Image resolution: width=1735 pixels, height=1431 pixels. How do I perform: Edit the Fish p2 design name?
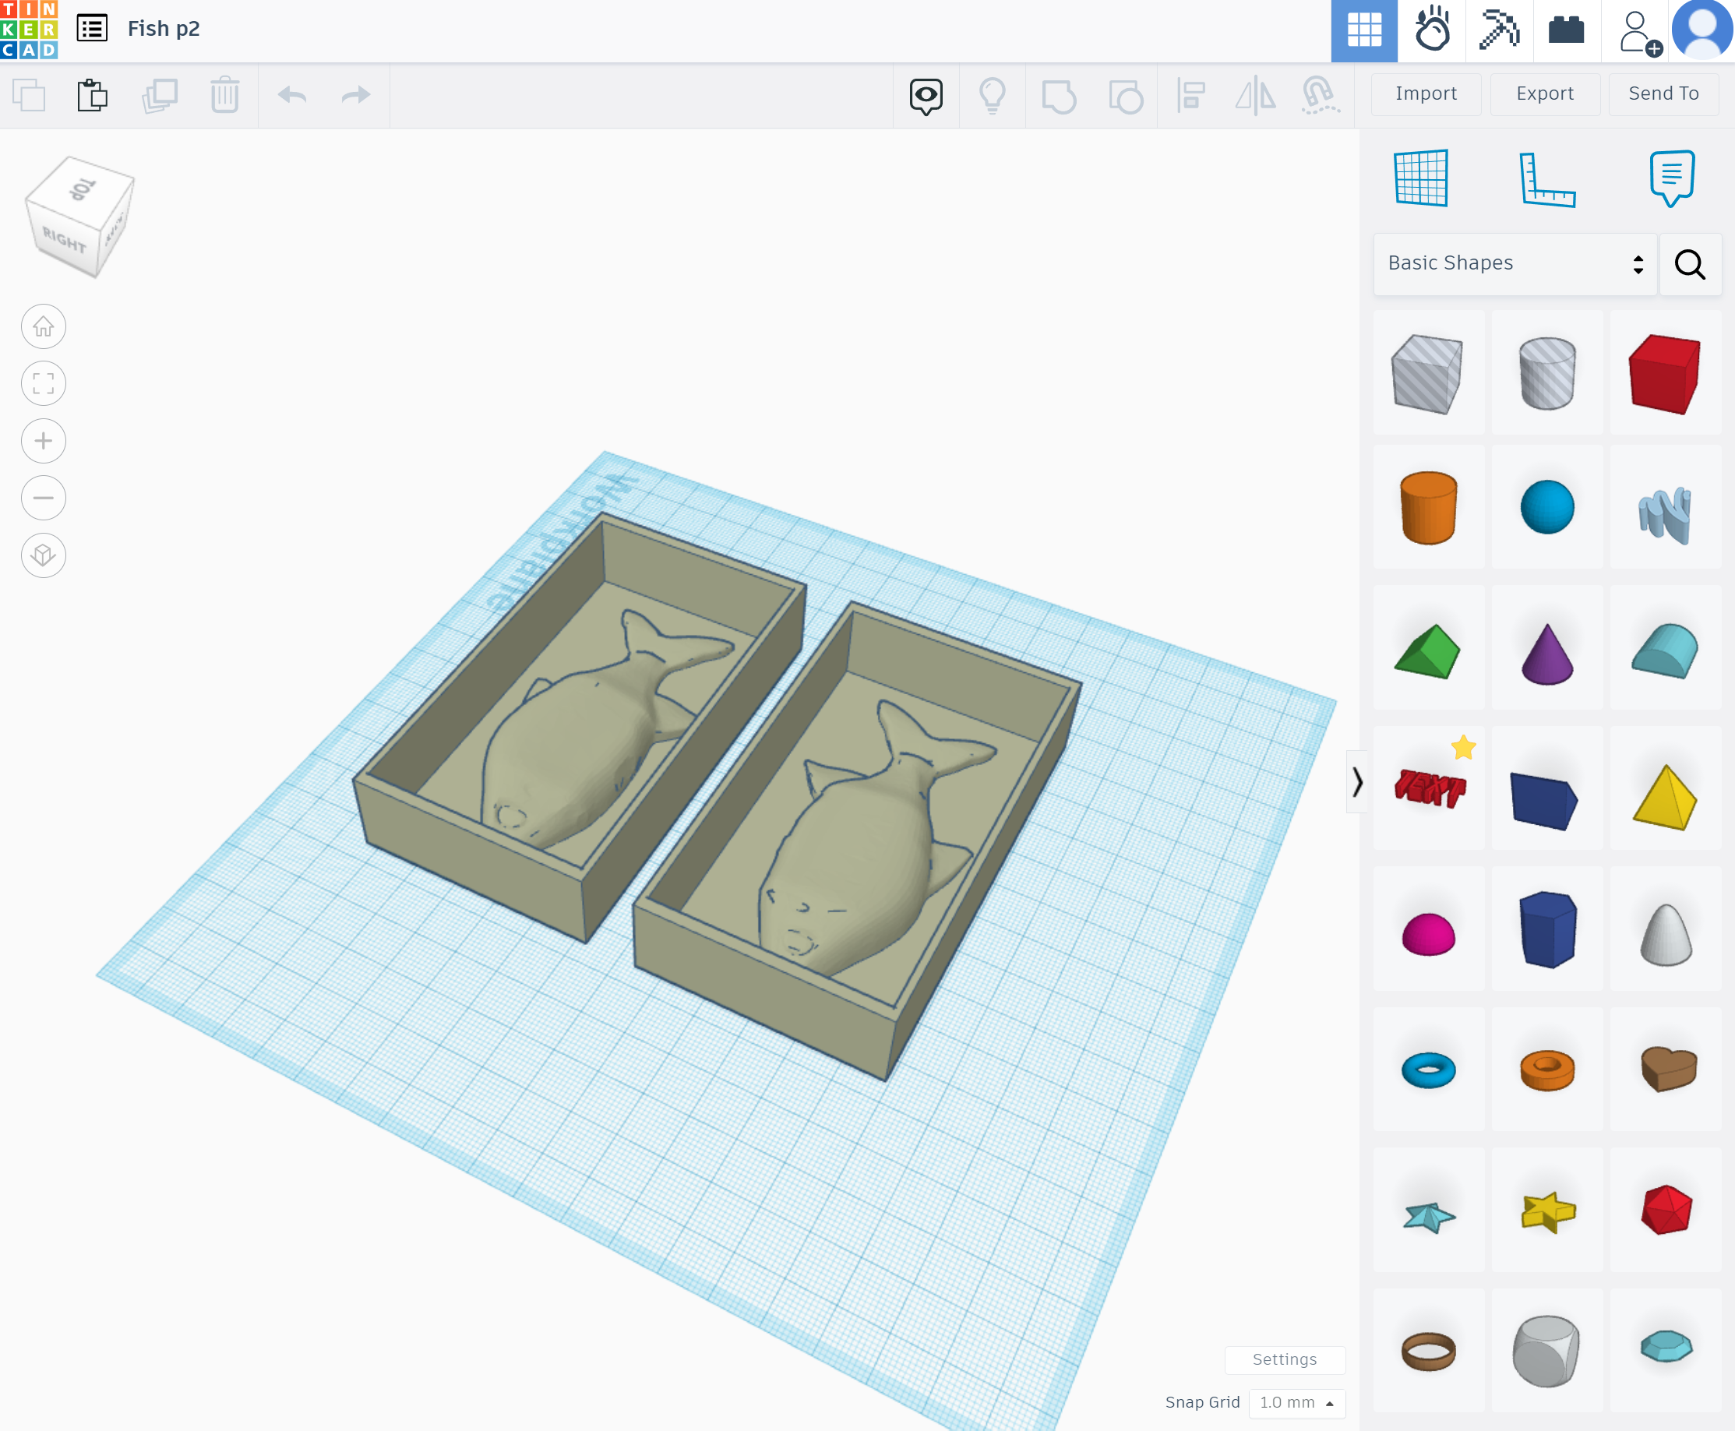coord(163,29)
